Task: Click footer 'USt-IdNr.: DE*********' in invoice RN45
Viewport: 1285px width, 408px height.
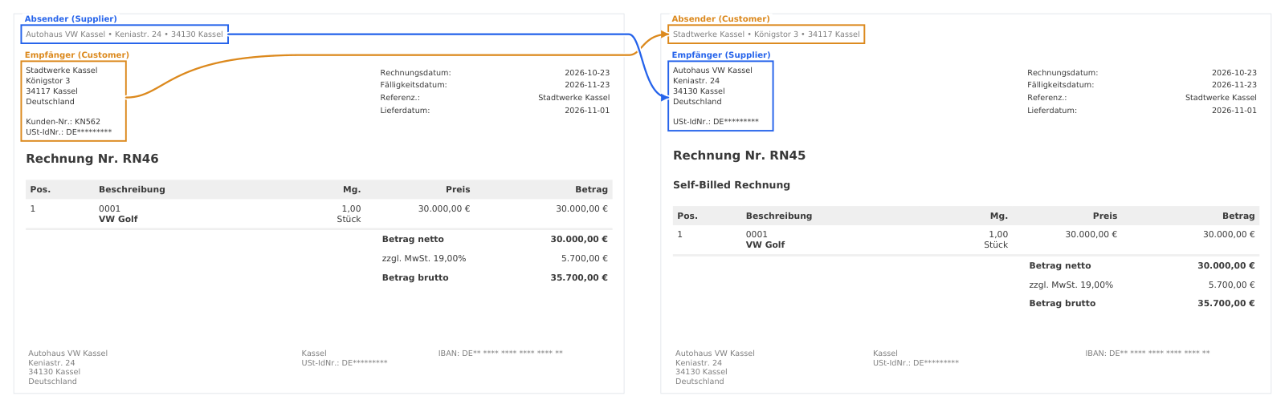Action: [x=916, y=363]
